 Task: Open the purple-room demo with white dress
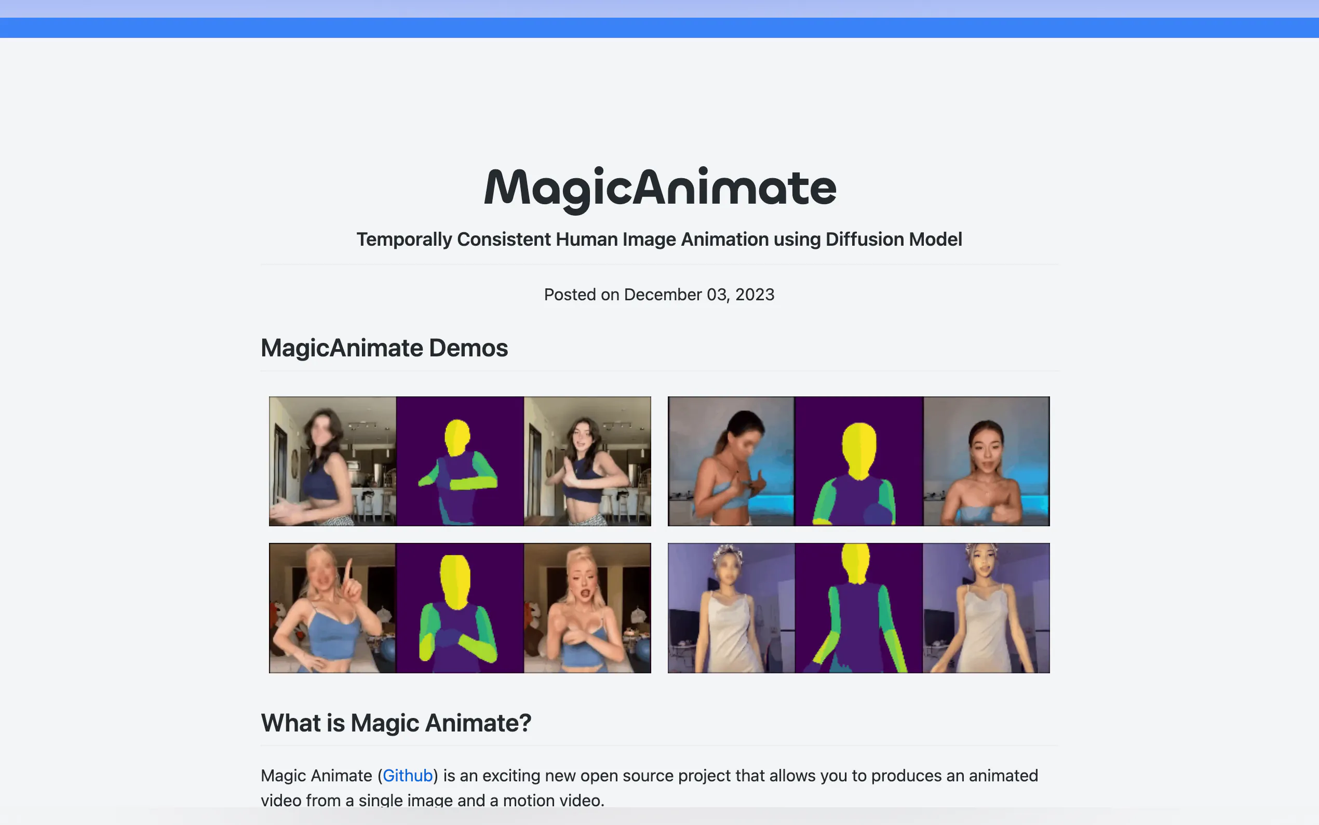[x=859, y=608]
